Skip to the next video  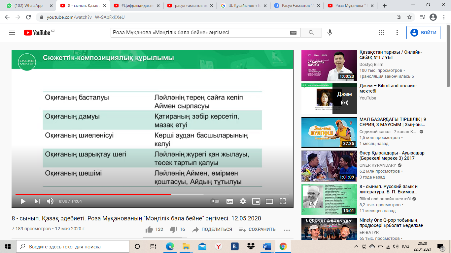tap(37, 201)
